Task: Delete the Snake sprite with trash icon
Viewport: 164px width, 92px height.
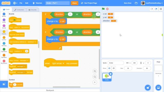Action: (x=110, y=74)
